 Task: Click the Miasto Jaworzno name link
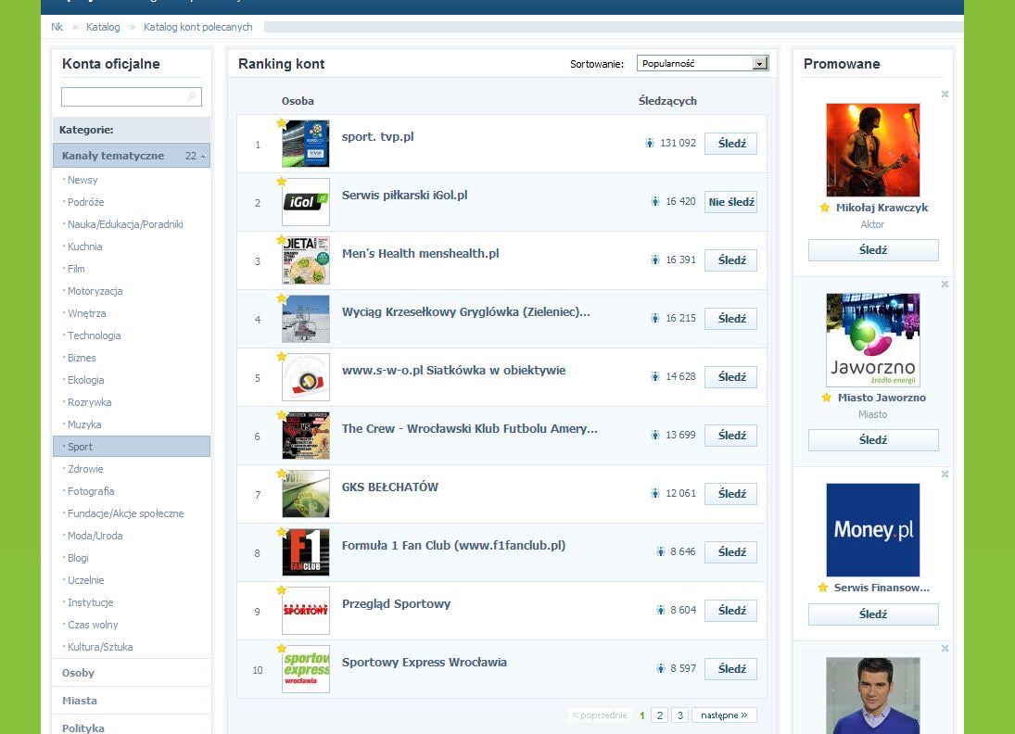(882, 398)
